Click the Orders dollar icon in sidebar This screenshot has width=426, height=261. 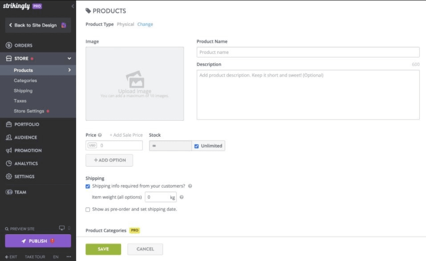click(x=8, y=45)
